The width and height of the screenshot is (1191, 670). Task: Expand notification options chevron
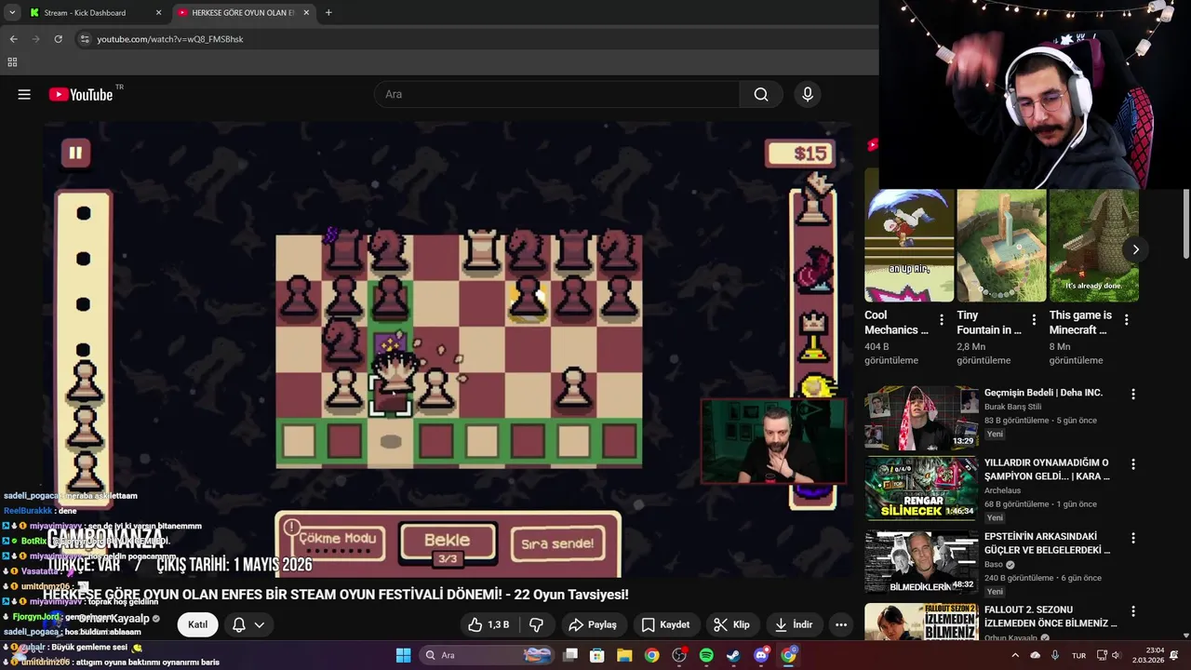pyautogui.click(x=260, y=624)
